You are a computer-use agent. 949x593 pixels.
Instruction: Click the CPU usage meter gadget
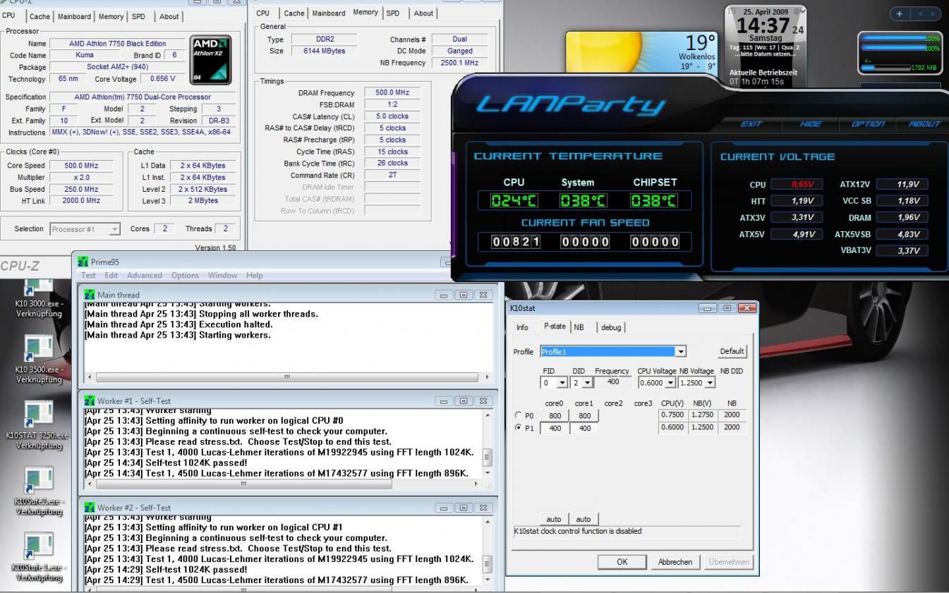[900, 53]
